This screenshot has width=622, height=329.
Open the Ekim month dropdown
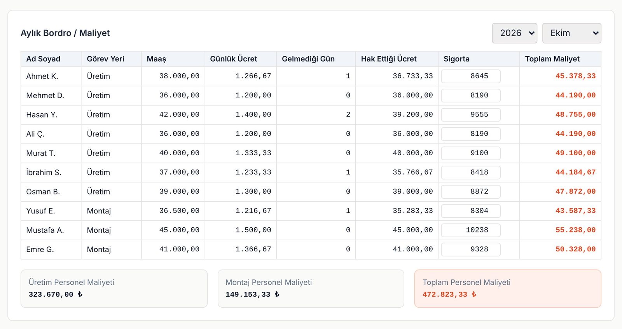[571, 33]
